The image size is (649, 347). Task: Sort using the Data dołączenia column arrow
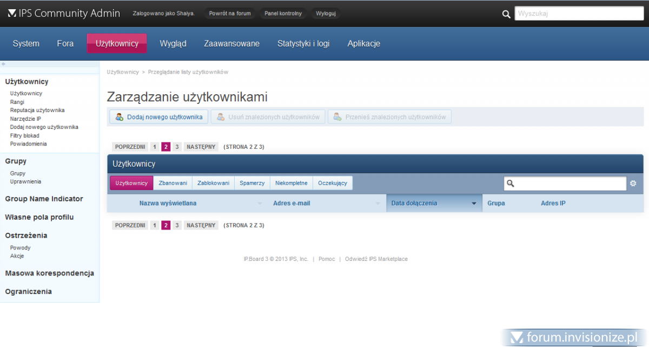click(x=474, y=204)
